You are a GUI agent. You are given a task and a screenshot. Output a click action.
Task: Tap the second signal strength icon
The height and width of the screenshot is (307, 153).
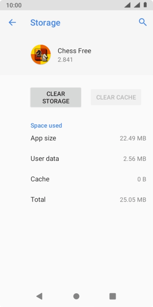click(137, 5)
